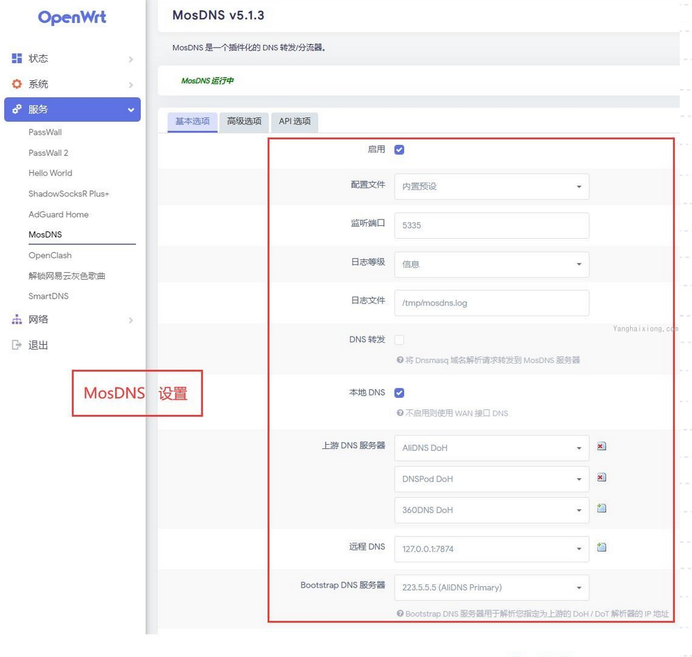Click the system gear icon

[17, 84]
